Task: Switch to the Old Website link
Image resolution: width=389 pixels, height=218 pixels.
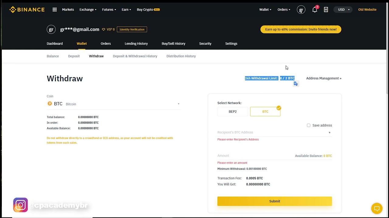Action: (367, 10)
